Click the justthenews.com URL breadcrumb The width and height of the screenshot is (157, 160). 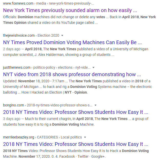[x=17, y=67]
